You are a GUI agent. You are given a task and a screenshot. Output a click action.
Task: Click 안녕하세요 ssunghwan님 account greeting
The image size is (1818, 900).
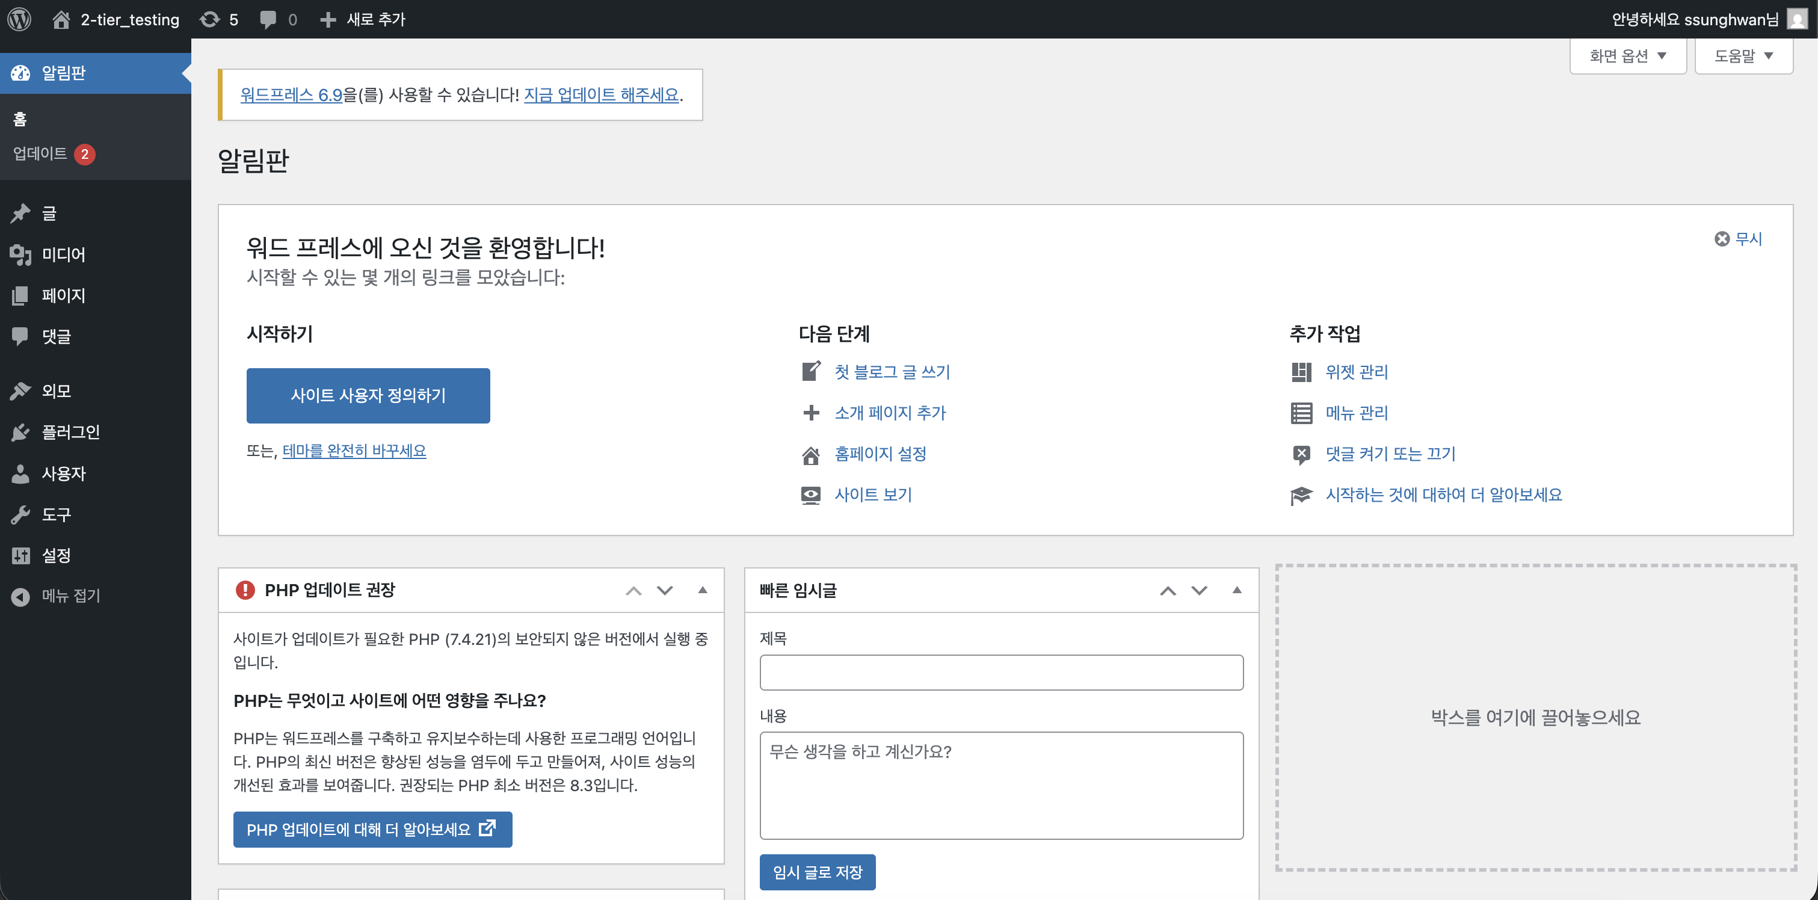pyautogui.click(x=1695, y=19)
